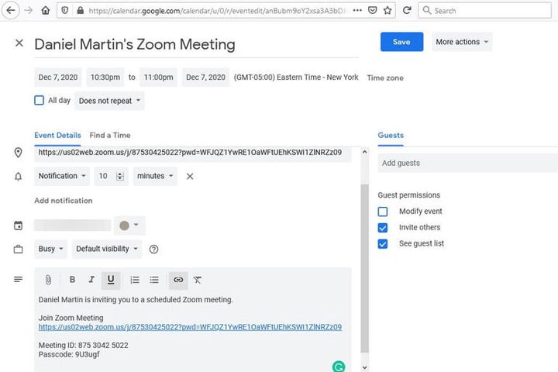Check the Modify event guest permission
Image resolution: width=558 pixels, height=372 pixels.
click(383, 212)
